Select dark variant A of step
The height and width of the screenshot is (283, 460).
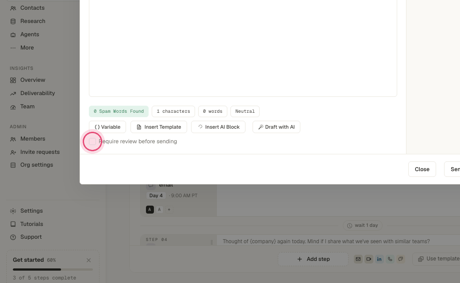pyautogui.click(x=150, y=210)
